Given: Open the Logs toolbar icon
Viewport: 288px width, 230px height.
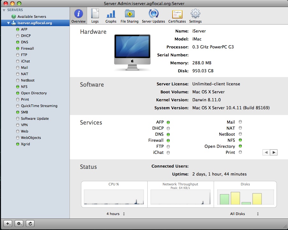Looking at the screenshot, I should pos(95,14).
